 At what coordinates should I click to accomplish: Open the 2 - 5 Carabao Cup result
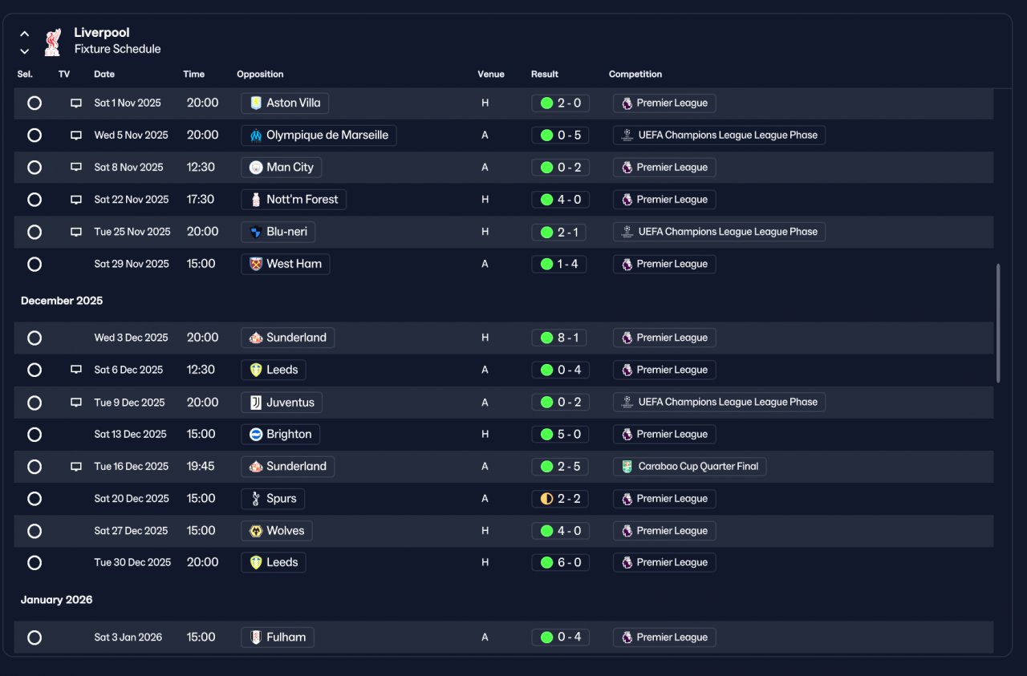click(560, 466)
